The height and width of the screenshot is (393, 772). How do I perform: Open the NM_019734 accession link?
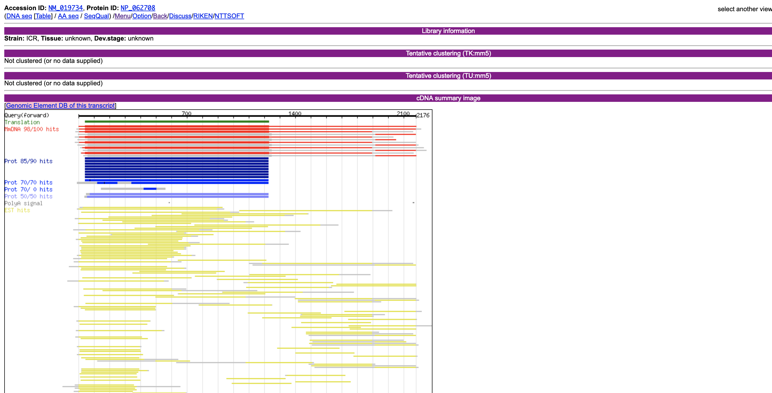coord(65,8)
